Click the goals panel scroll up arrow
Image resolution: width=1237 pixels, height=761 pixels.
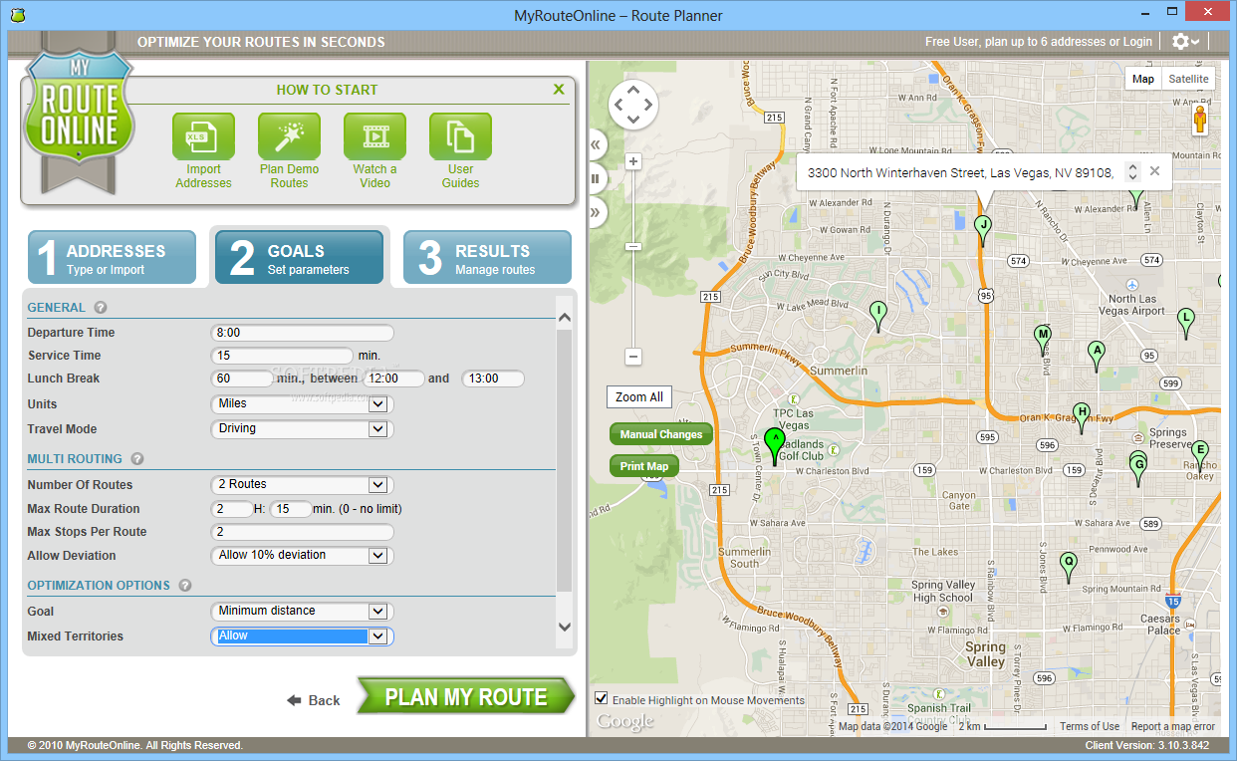pos(565,319)
